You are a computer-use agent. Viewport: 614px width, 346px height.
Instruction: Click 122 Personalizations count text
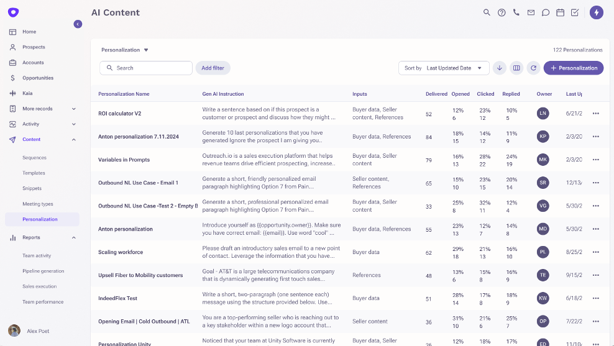pos(577,50)
